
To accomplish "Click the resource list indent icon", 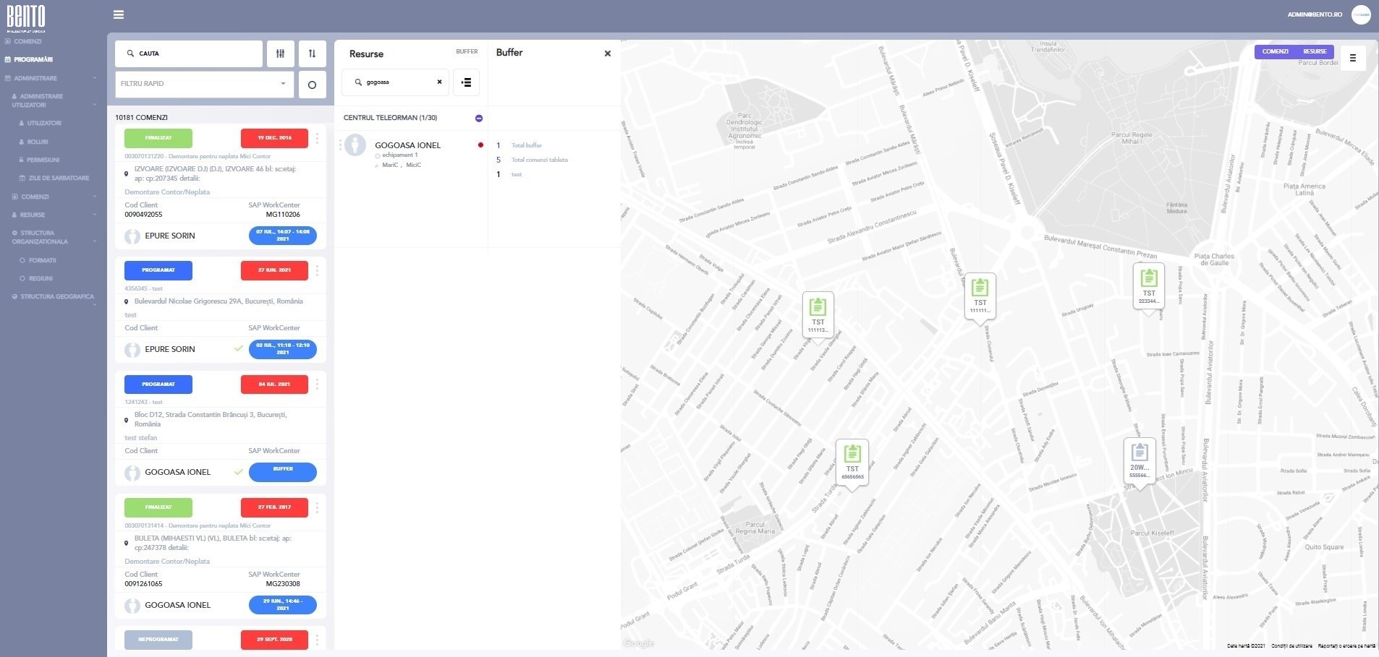I will (x=467, y=82).
